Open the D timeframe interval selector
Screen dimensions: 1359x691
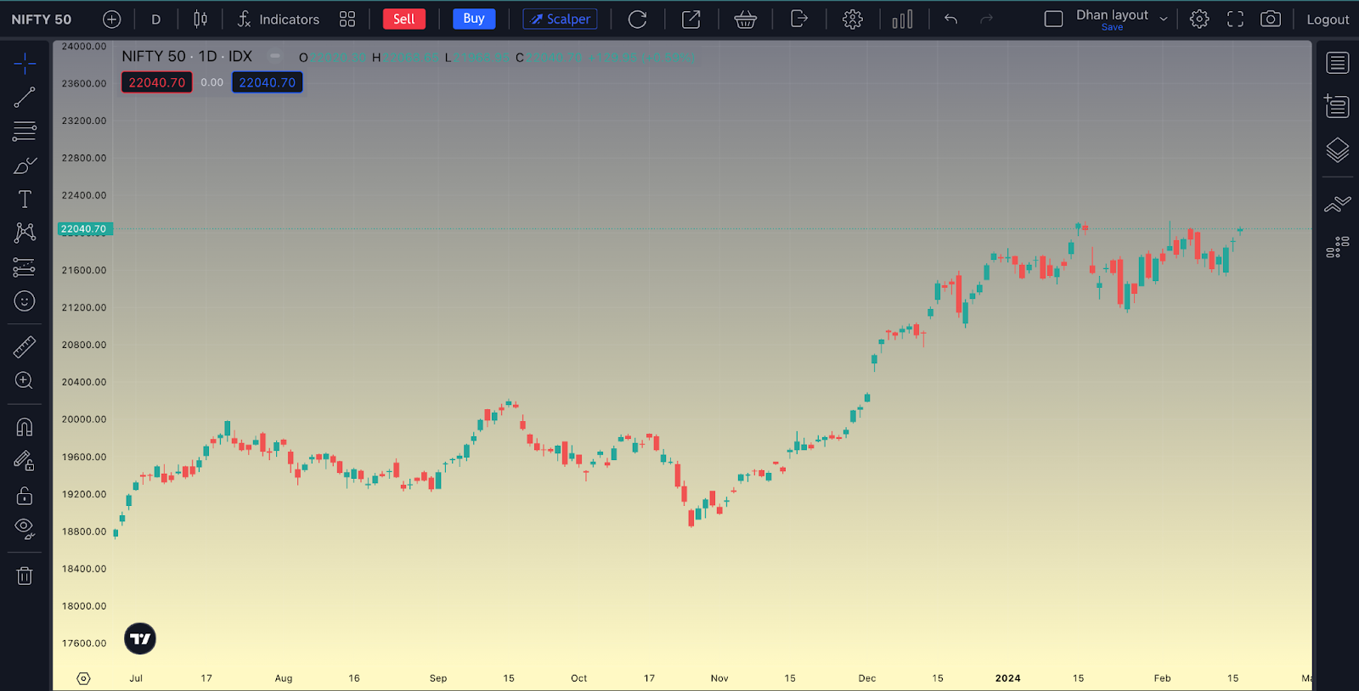click(156, 20)
